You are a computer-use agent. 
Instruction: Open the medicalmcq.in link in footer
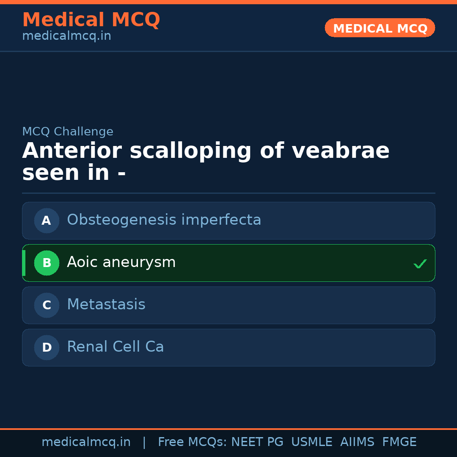pos(86,442)
